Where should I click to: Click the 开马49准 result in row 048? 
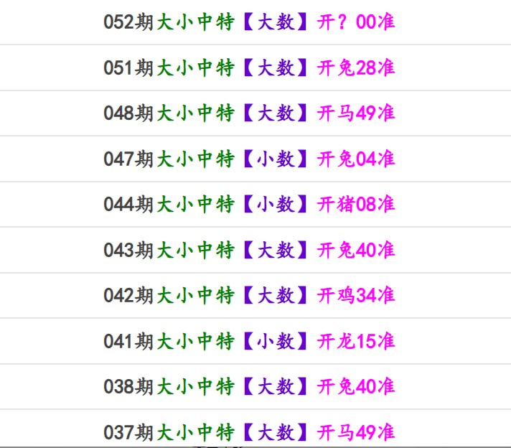pyautogui.click(x=356, y=113)
